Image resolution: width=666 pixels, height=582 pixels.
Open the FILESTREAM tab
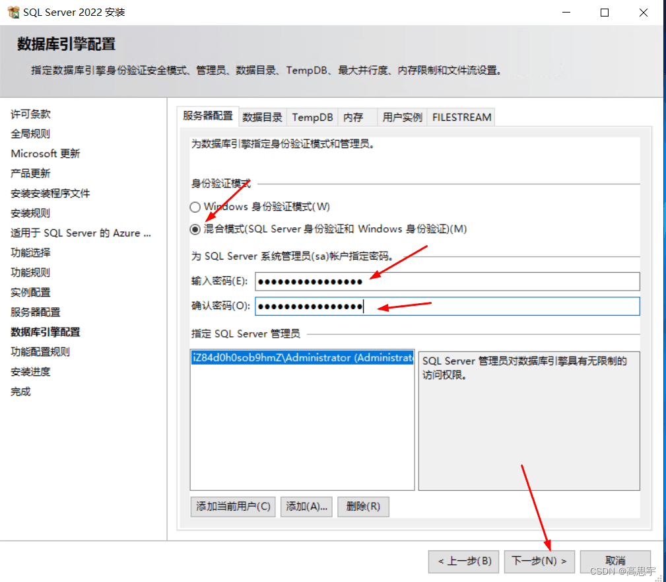coord(461,118)
